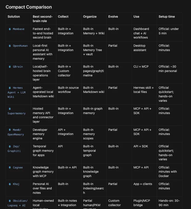Visit the Cognee link
This screenshot has width=191, height=209.
point(18,168)
